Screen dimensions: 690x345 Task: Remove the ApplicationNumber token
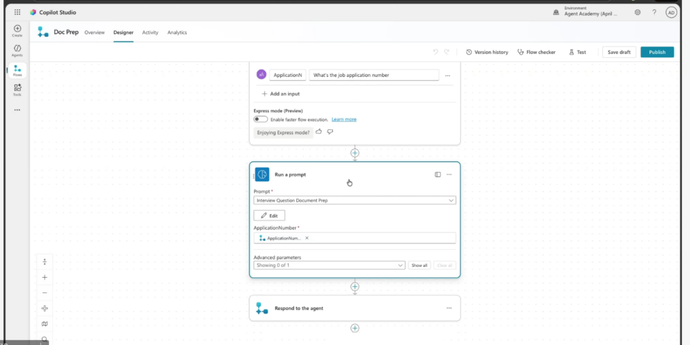tap(307, 238)
